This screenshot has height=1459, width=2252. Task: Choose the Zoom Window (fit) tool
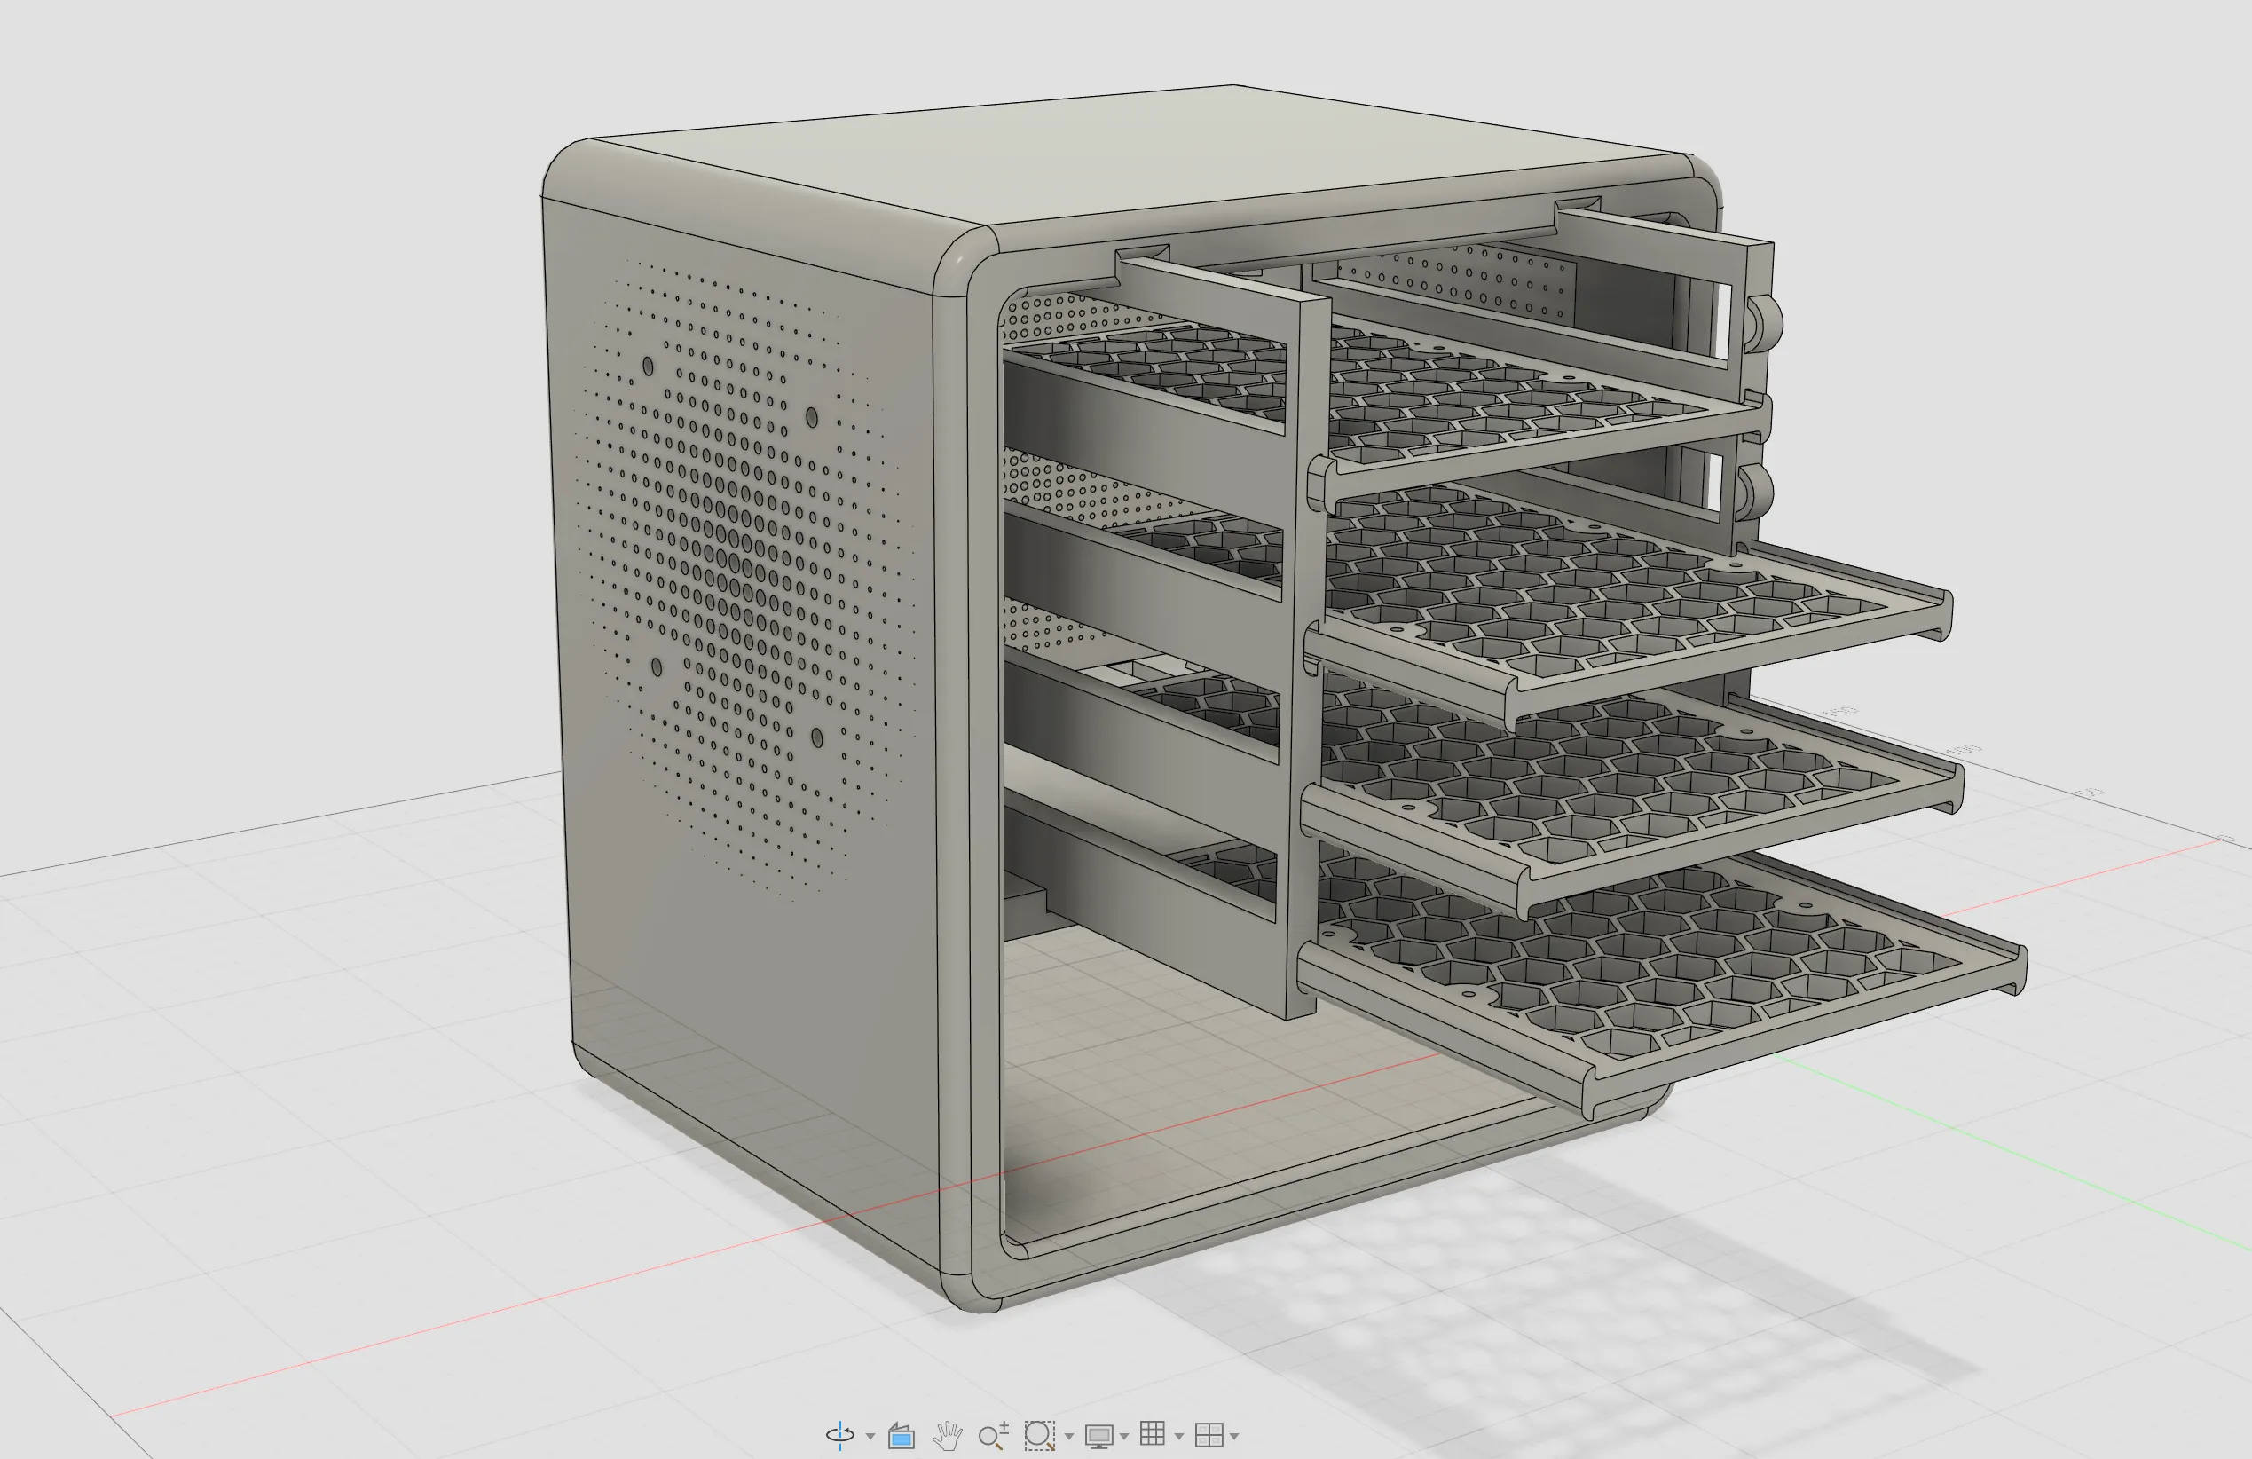coord(1039,1435)
